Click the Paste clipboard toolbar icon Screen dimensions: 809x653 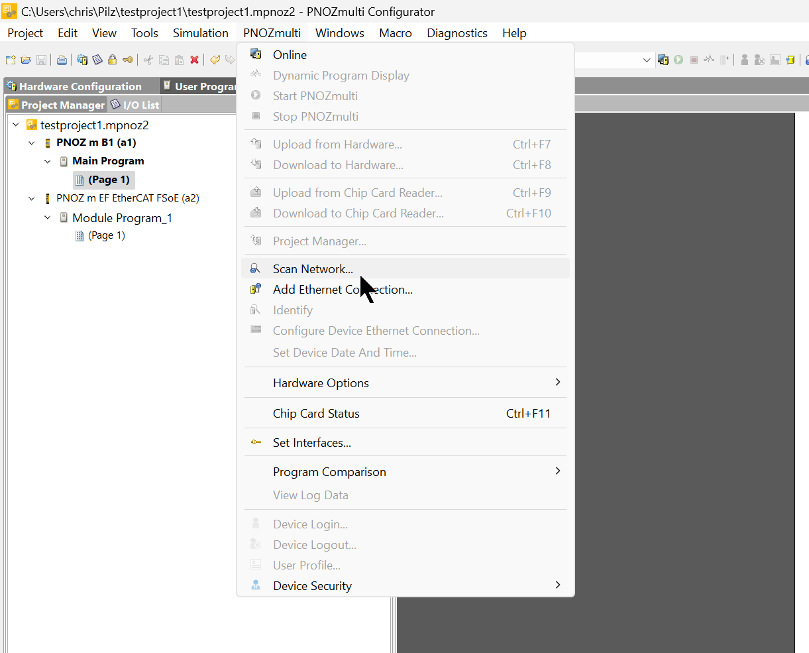tap(179, 60)
